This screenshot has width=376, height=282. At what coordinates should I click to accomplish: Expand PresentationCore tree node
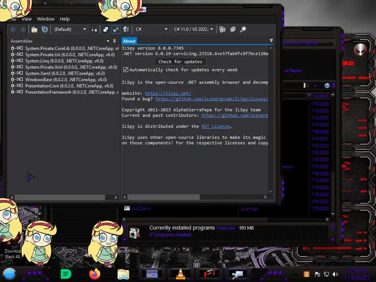12,86
